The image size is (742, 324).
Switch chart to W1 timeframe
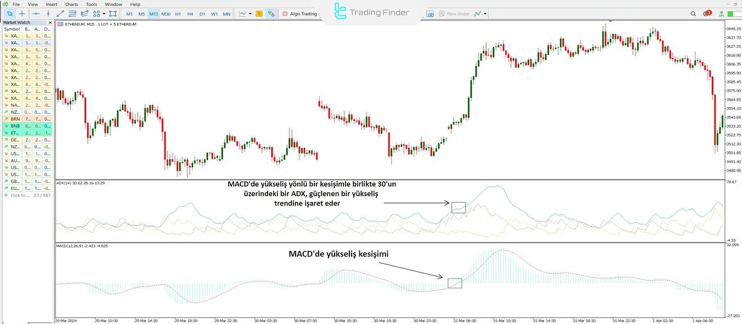coord(214,14)
